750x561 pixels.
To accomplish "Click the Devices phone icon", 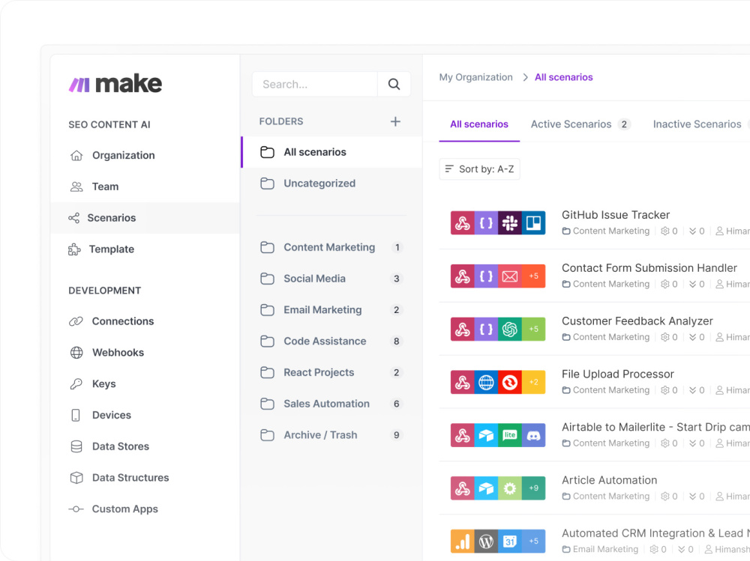I will point(76,415).
